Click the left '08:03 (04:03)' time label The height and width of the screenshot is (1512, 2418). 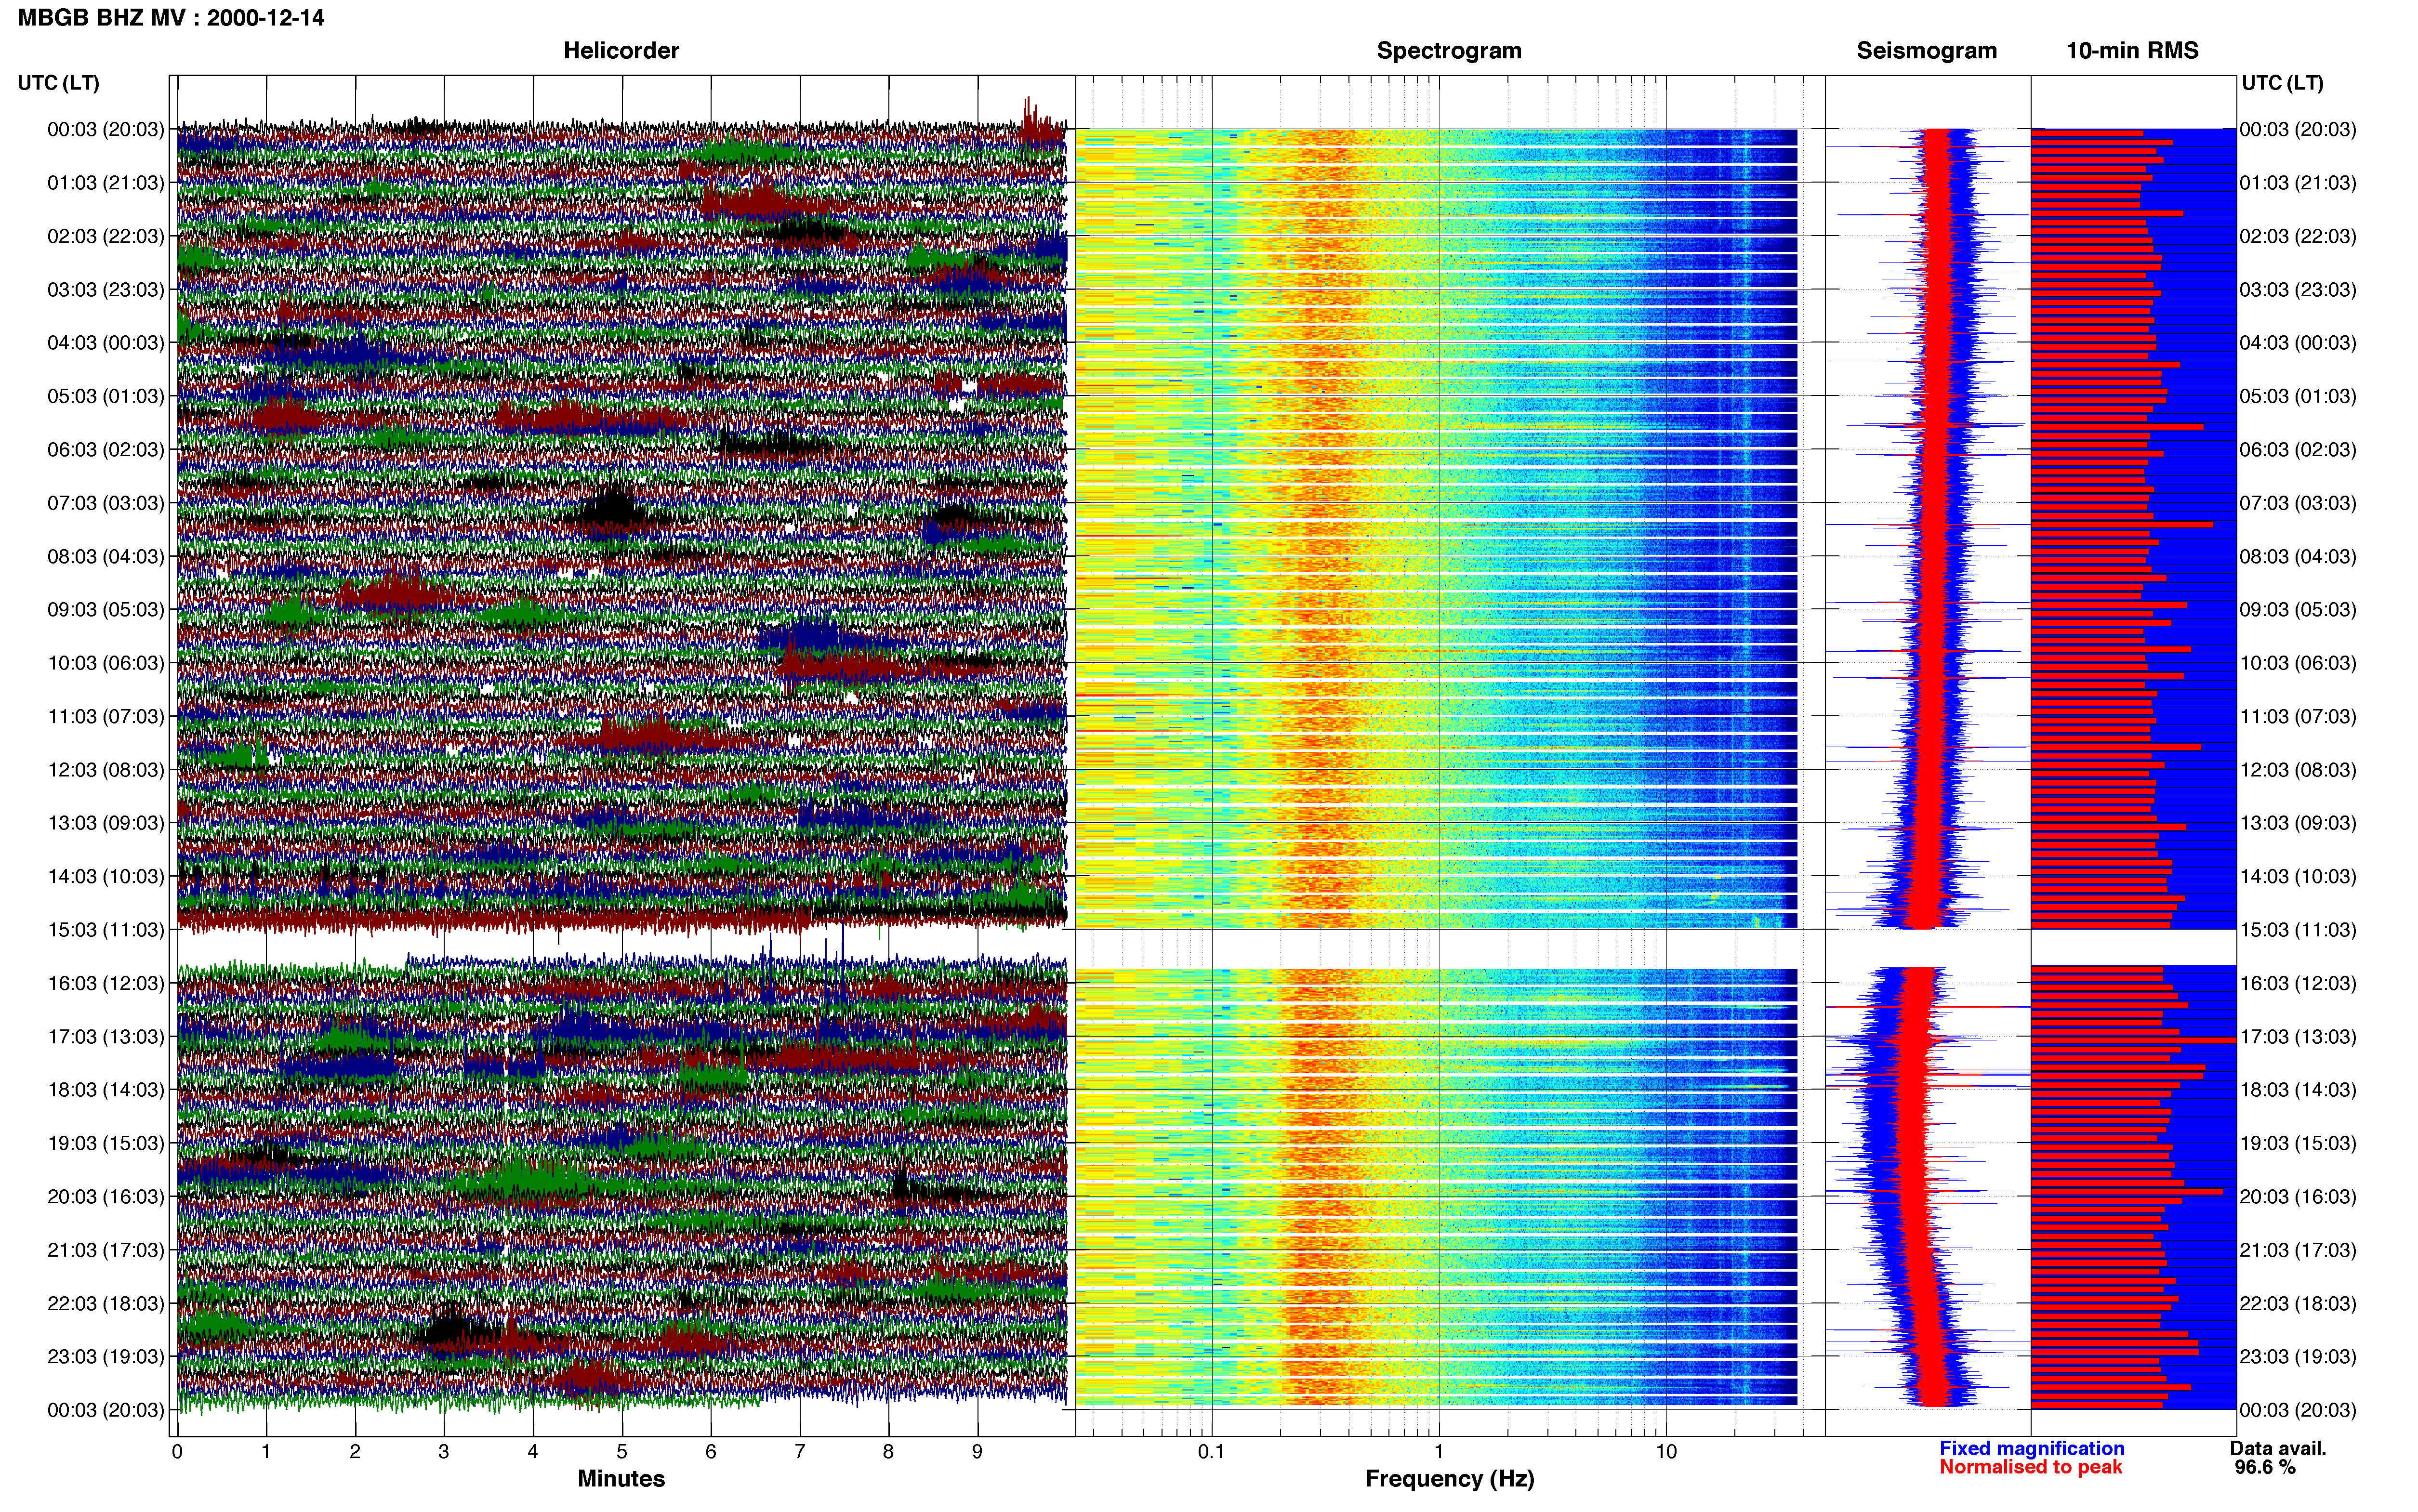[x=105, y=556]
